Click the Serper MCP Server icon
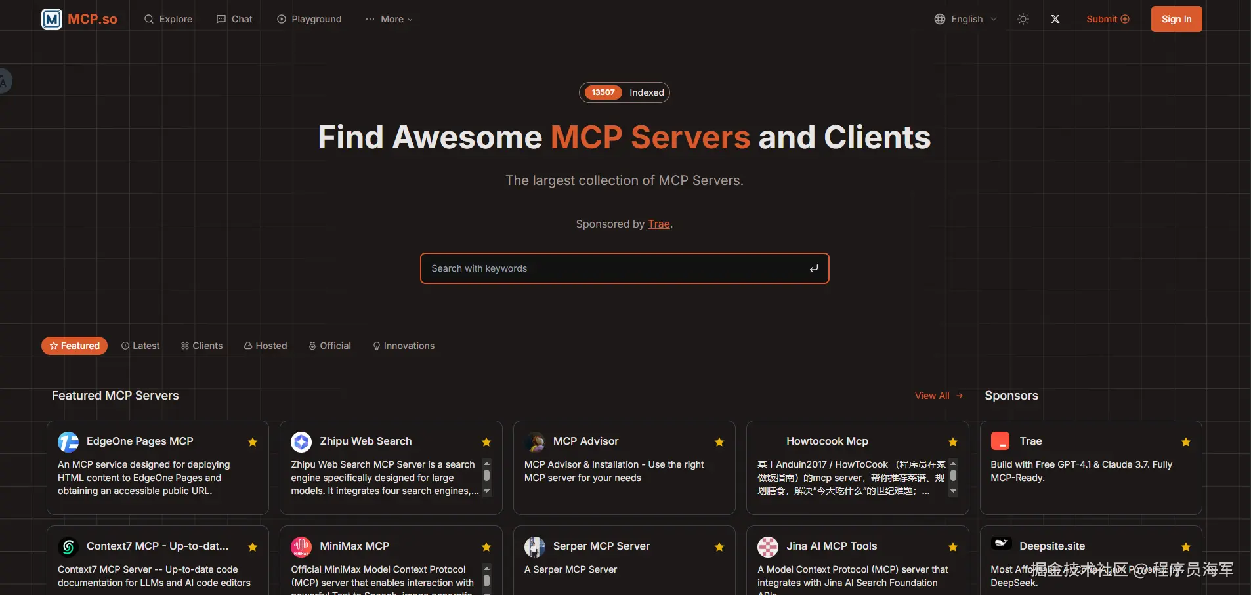This screenshot has width=1251, height=595. point(535,546)
